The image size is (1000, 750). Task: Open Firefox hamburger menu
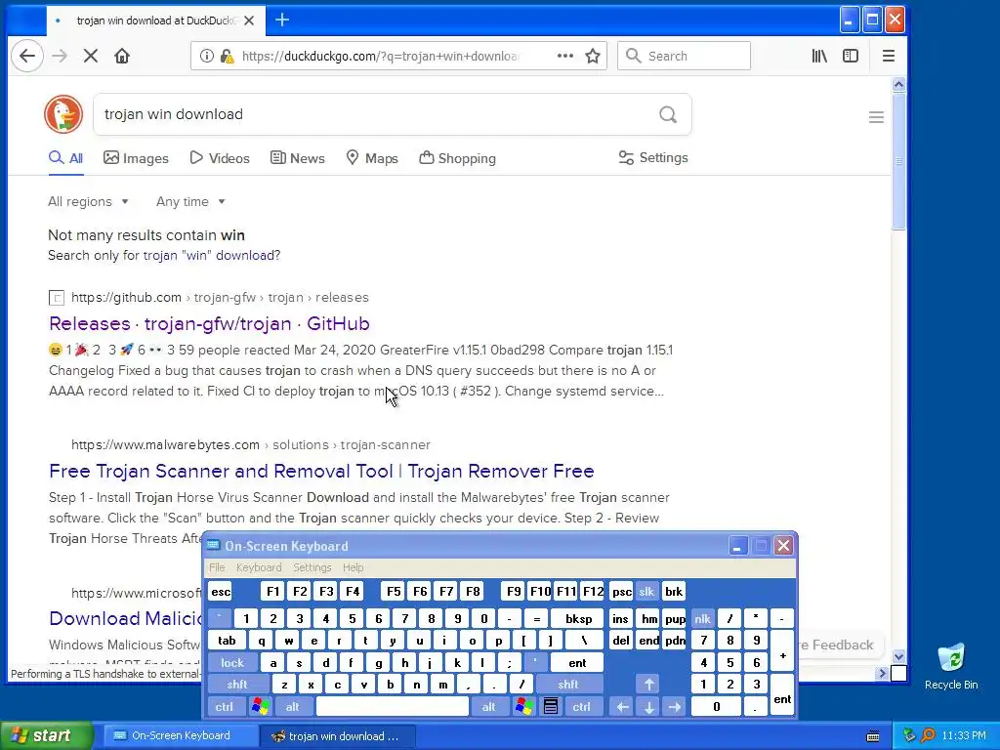click(x=889, y=56)
